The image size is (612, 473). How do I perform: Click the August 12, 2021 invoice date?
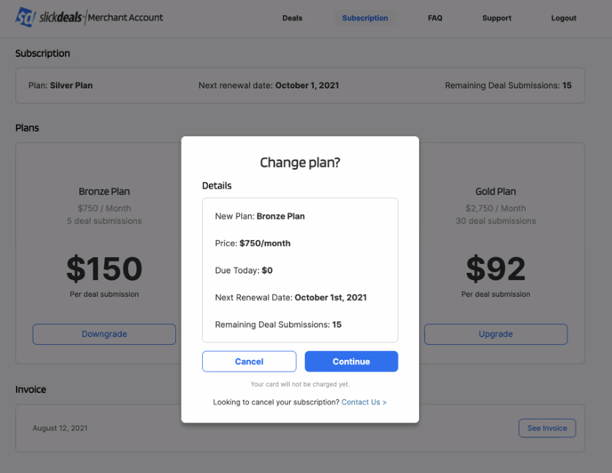tap(60, 428)
